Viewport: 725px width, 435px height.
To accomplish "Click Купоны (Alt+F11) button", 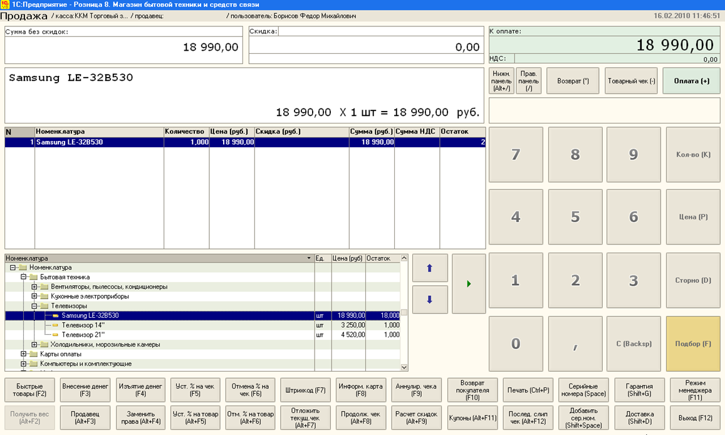I will pyautogui.click(x=472, y=417).
